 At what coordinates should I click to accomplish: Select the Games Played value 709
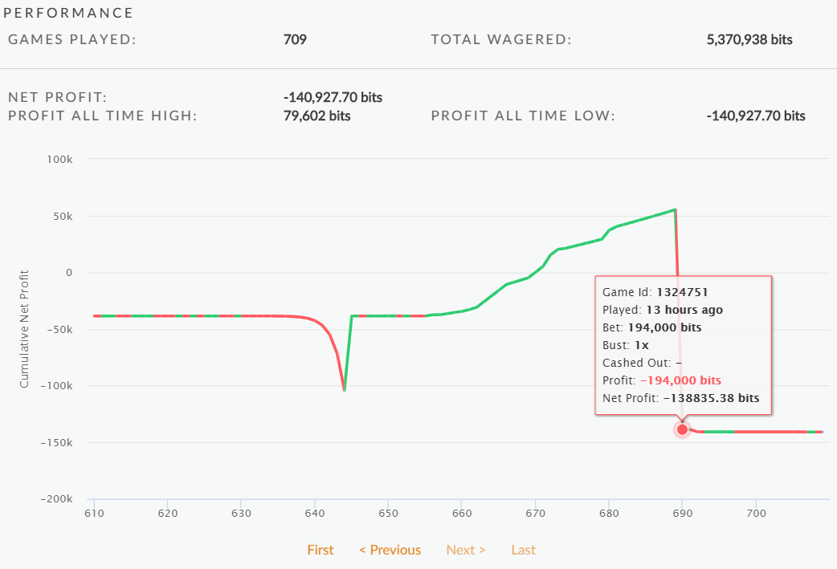pyautogui.click(x=295, y=39)
